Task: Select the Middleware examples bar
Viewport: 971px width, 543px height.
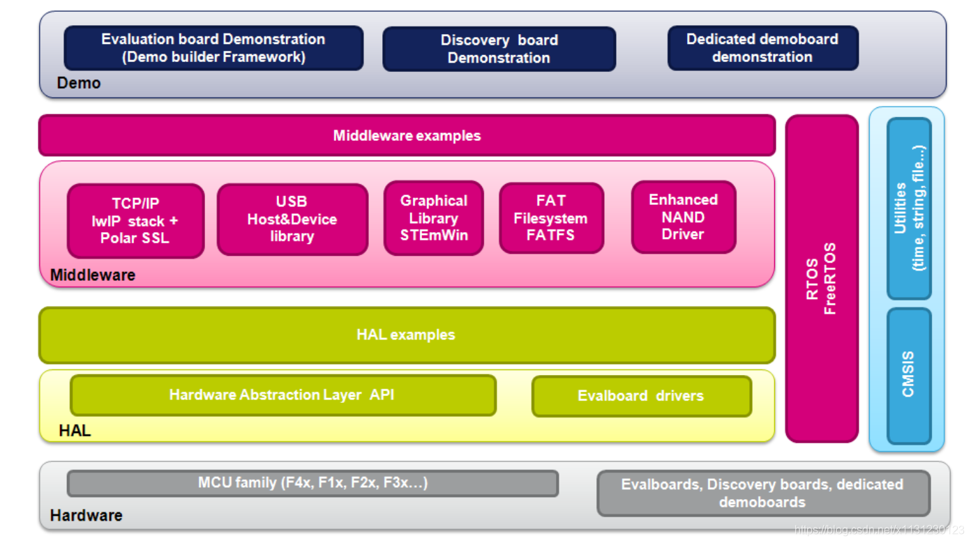Action: [407, 135]
